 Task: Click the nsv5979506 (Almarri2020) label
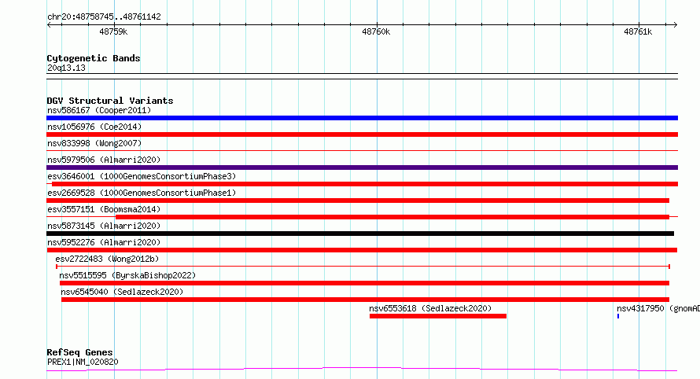pyautogui.click(x=104, y=160)
